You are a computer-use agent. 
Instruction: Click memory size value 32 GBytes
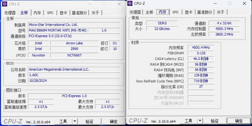tap(162, 29)
